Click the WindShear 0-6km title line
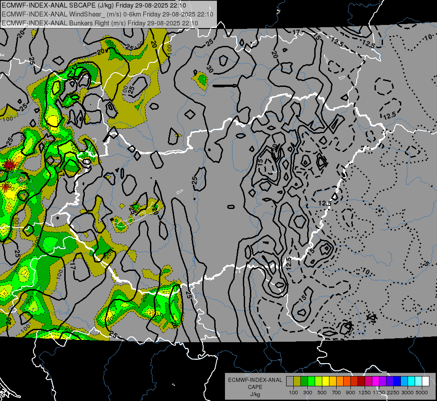The height and width of the screenshot is (401, 437). 107,14
